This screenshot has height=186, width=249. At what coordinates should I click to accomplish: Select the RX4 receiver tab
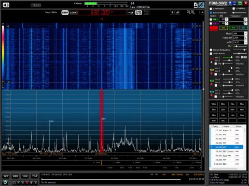[x=243, y=28]
